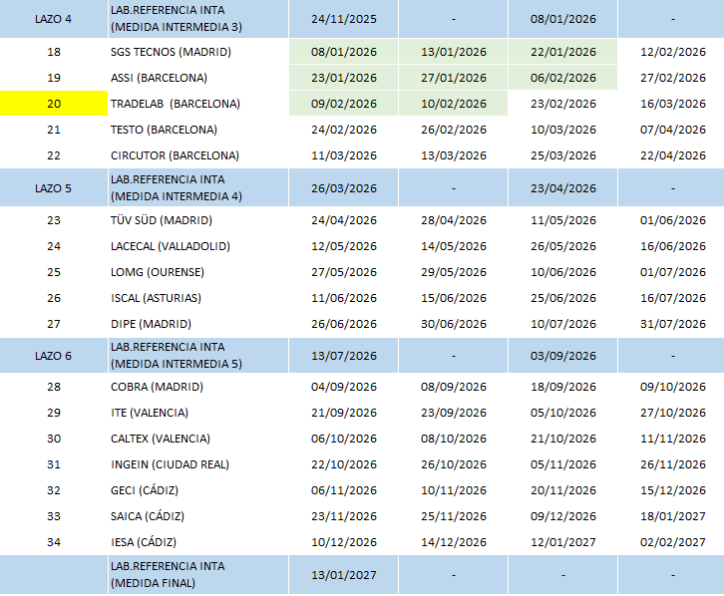724x596 pixels.
Task: Select row number 27 cell
Action: tap(54, 324)
